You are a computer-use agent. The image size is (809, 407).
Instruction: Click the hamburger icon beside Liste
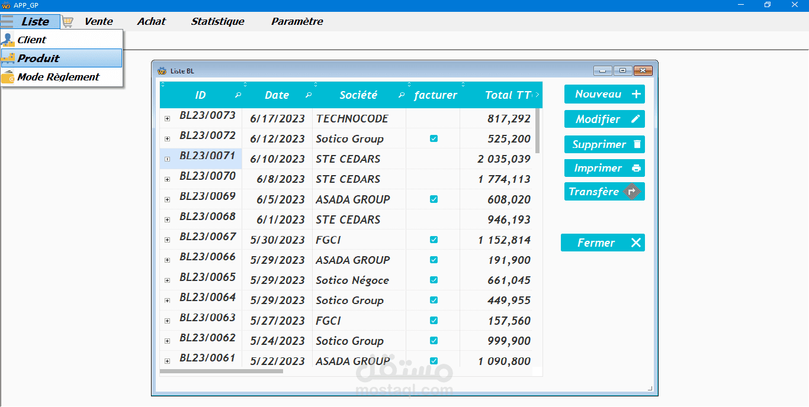tap(7, 21)
